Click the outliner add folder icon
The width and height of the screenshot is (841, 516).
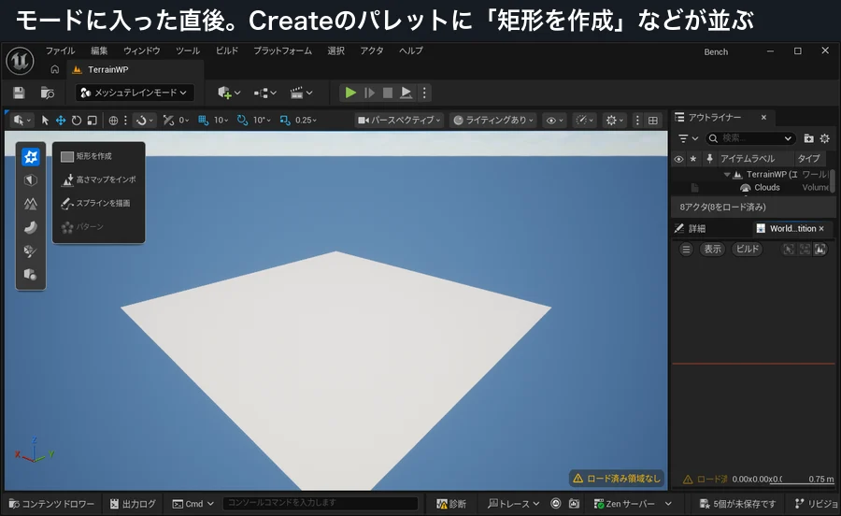click(x=808, y=138)
